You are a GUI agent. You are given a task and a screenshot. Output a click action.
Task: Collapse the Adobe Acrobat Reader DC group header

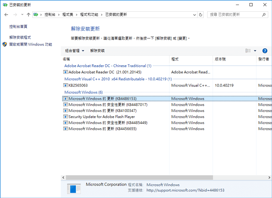pos(108,66)
